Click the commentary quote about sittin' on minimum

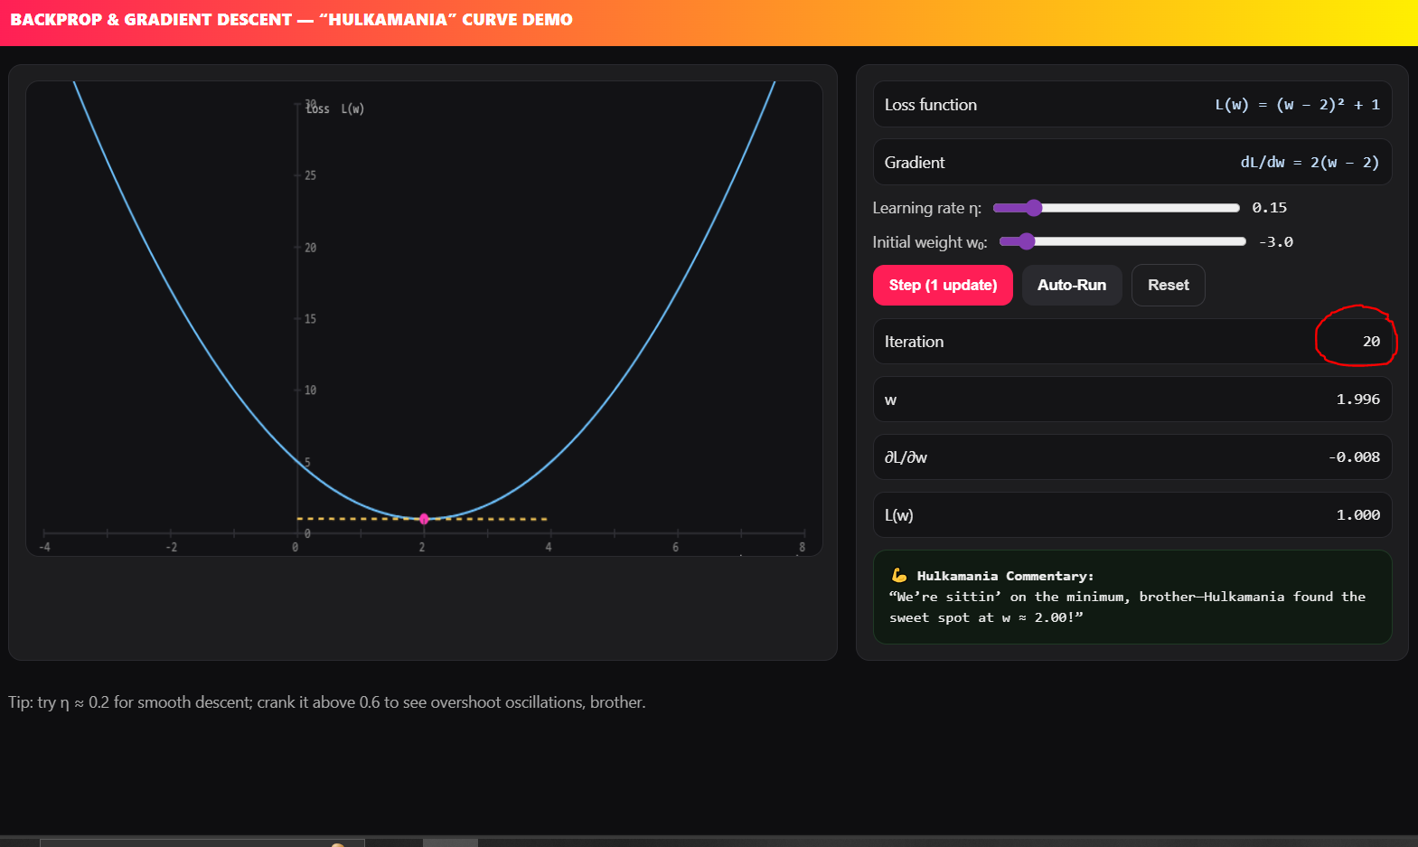tap(1127, 607)
